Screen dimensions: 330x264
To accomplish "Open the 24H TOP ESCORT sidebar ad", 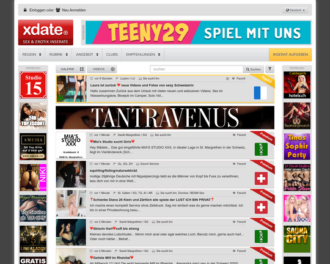I will tap(33, 116).
